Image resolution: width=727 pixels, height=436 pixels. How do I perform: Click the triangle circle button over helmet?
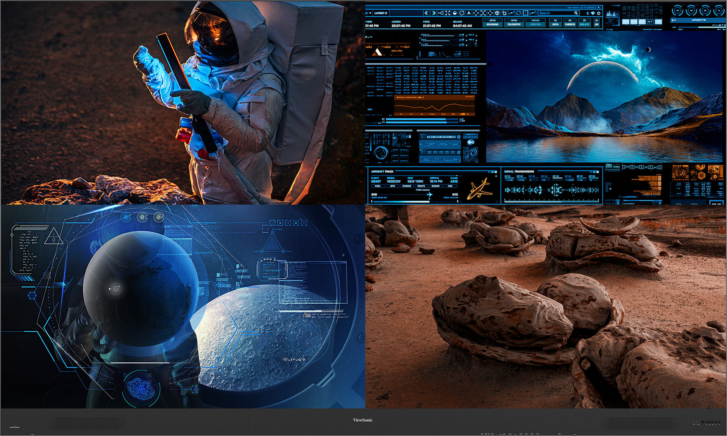coord(159,217)
